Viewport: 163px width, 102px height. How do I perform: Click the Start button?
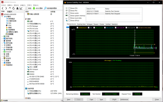[x=69, y=99]
